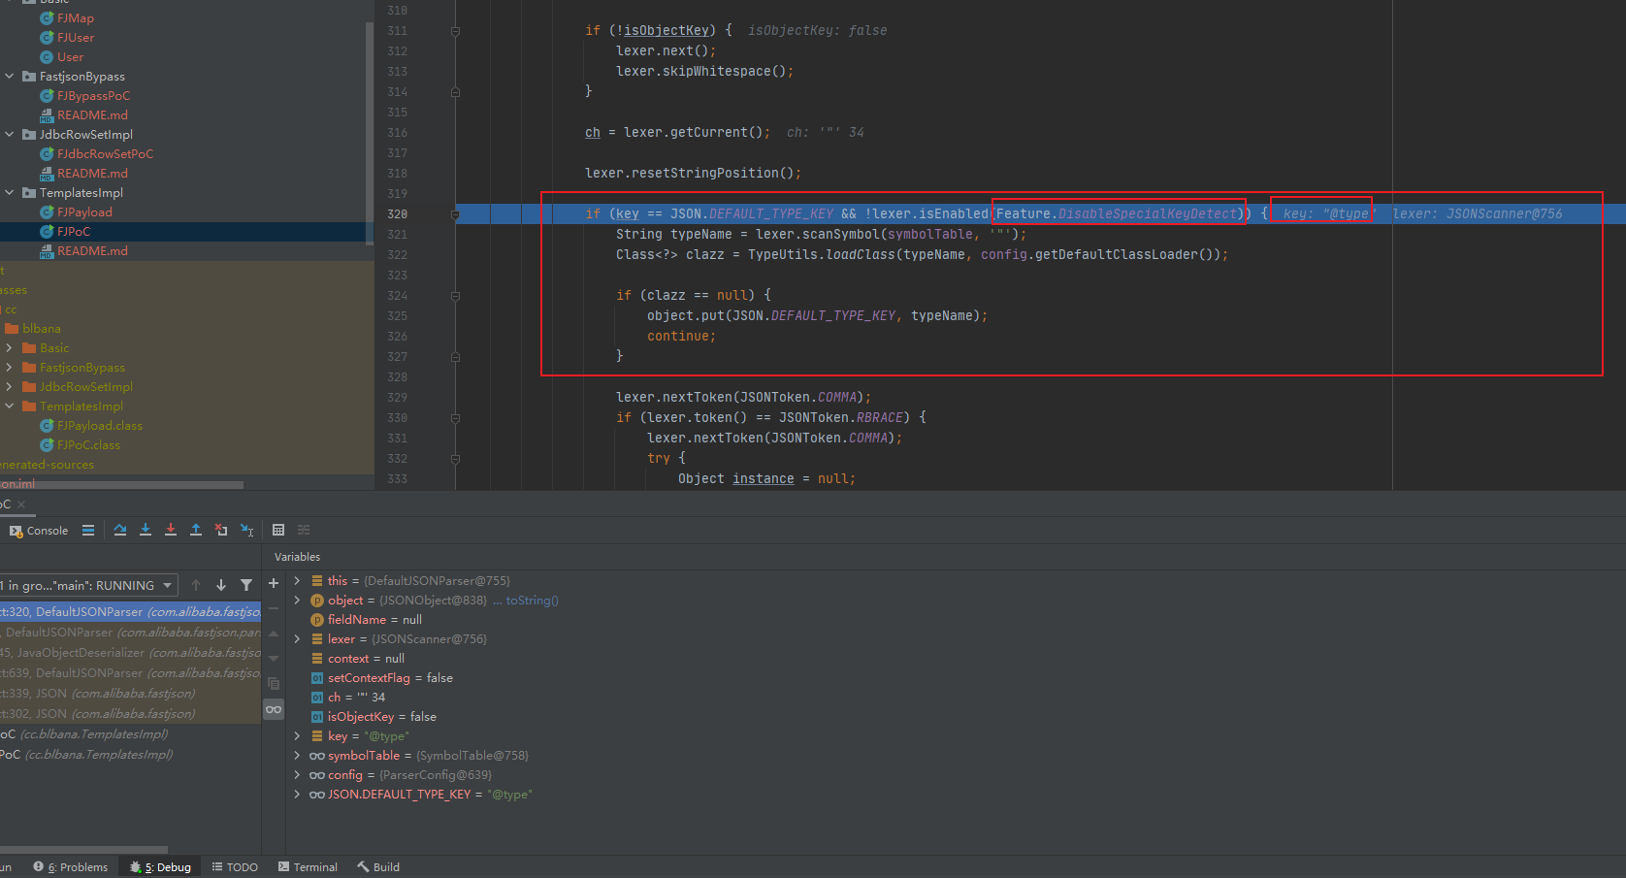This screenshot has height=878, width=1626.
Task: Open the Terminal tool window
Action: coord(308,867)
